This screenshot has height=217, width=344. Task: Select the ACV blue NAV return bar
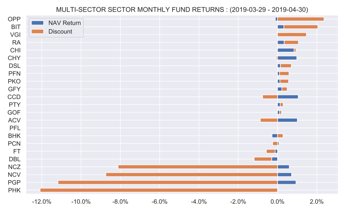coord(287,120)
